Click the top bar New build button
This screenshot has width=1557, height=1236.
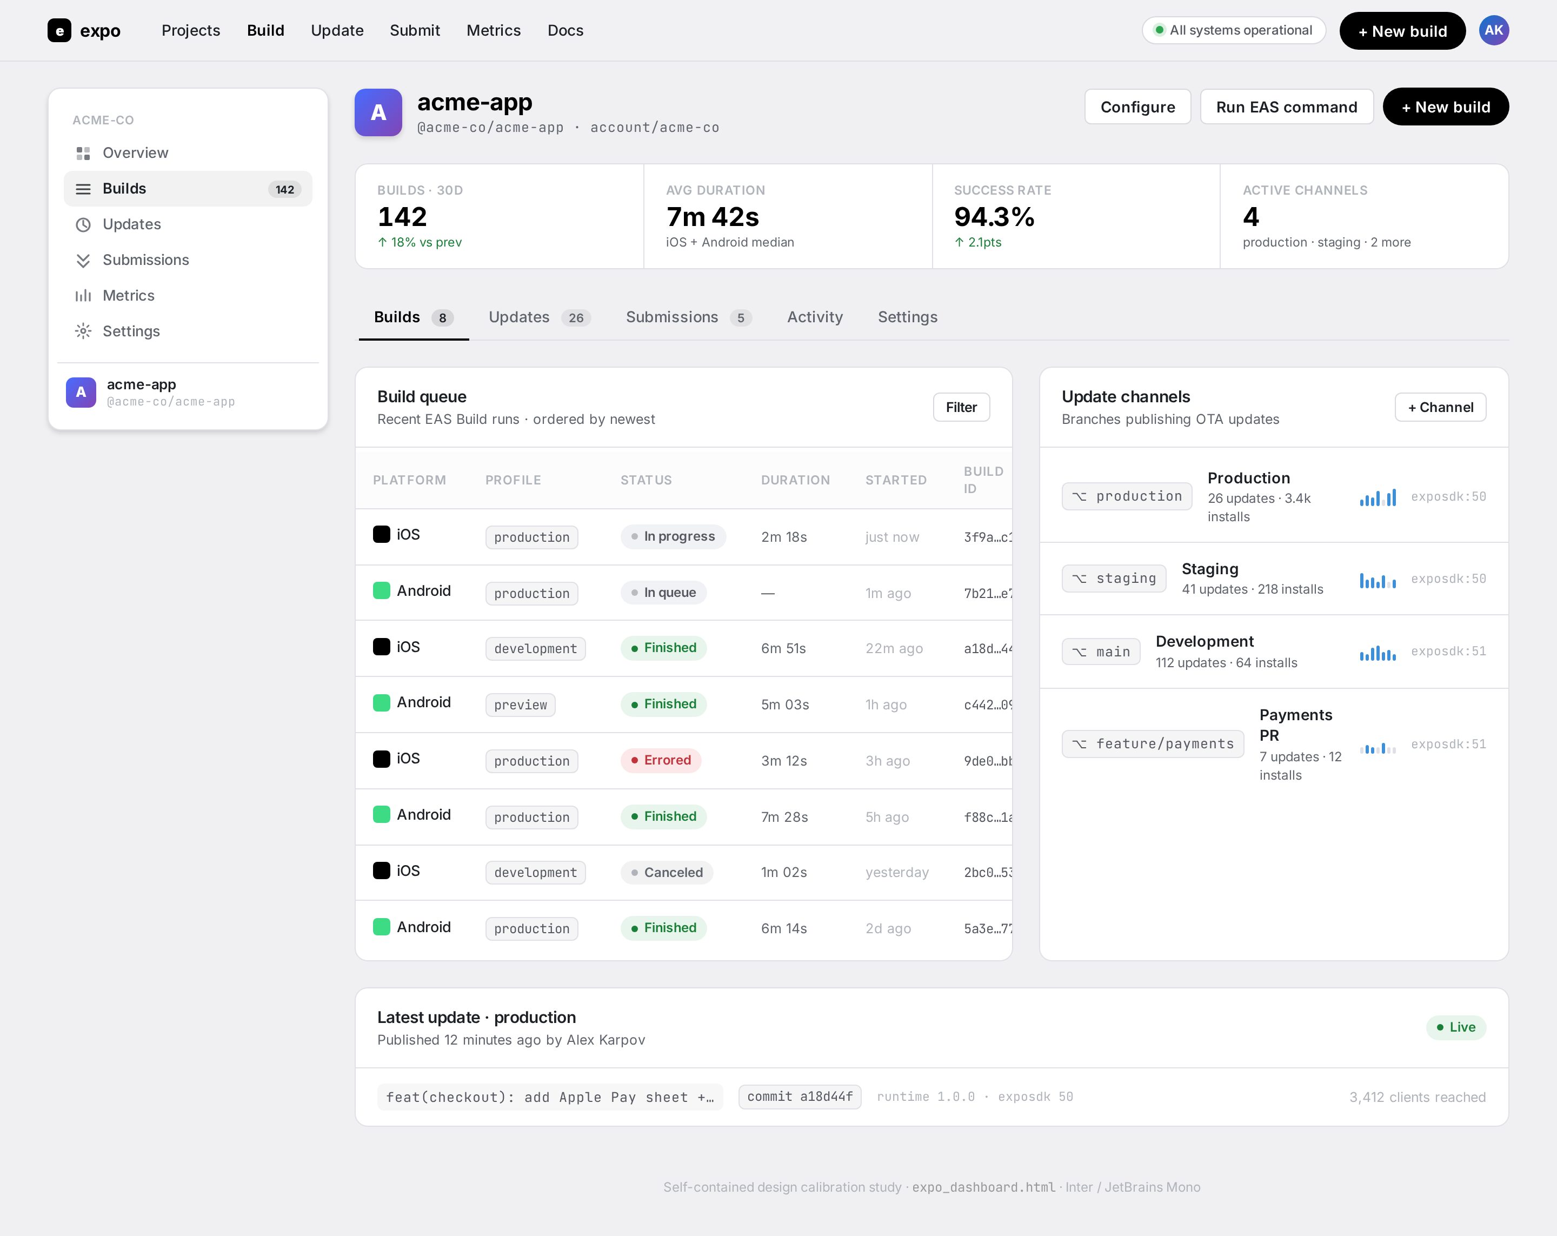[x=1402, y=31]
